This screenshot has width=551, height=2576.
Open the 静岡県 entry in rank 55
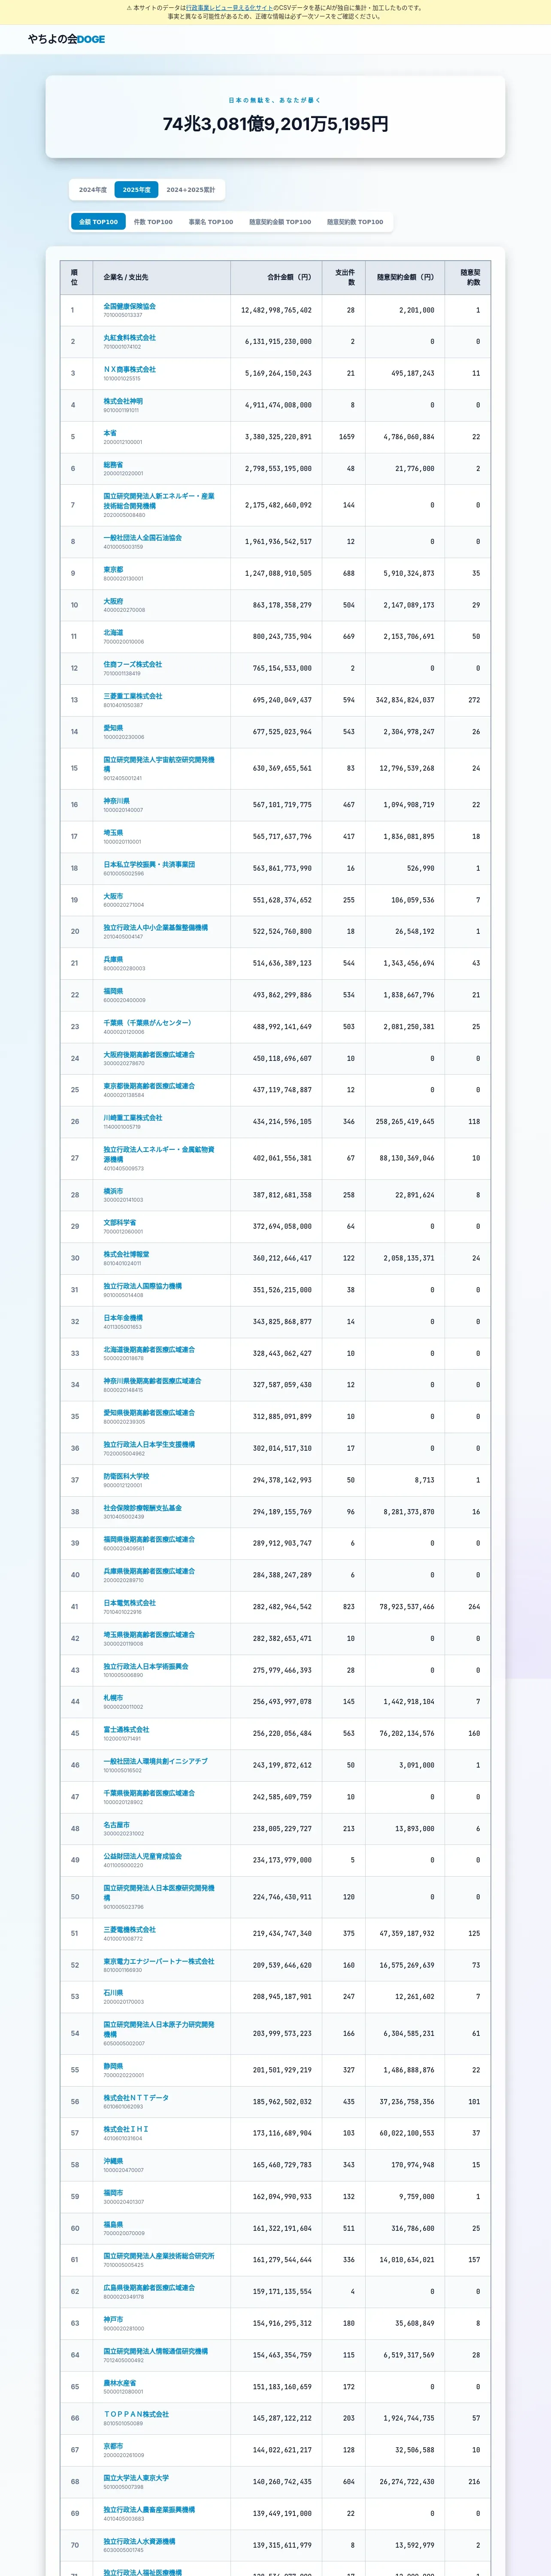pyautogui.click(x=113, y=2066)
